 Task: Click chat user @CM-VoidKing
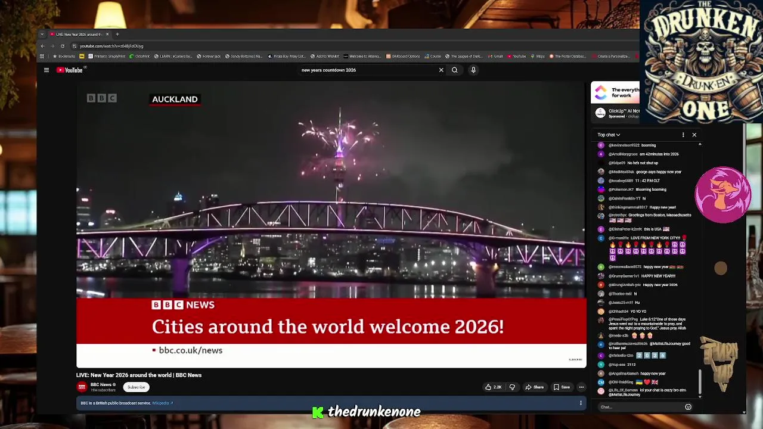tap(621, 382)
